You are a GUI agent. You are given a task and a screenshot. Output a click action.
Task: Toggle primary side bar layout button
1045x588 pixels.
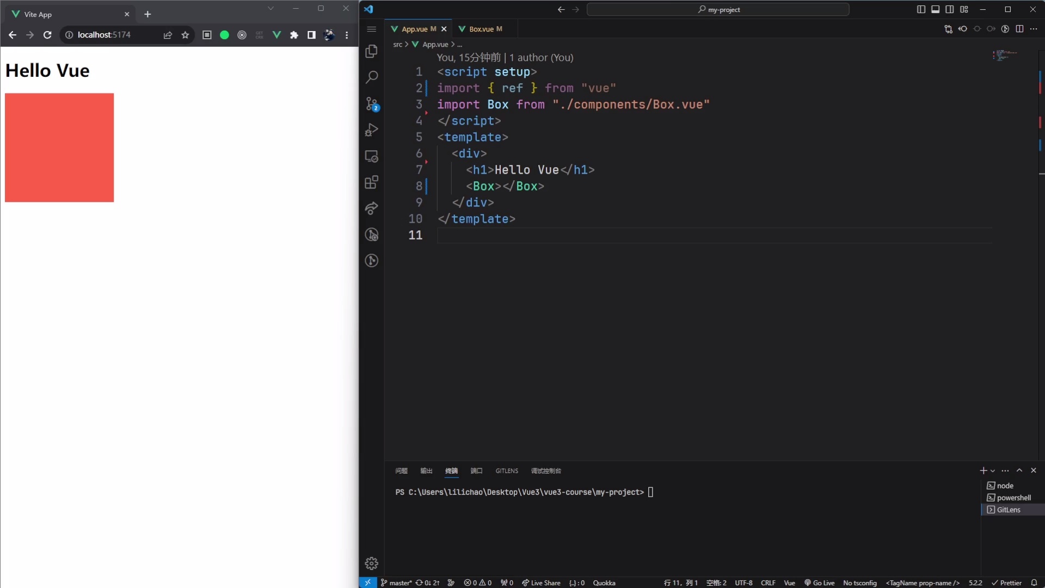(x=921, y=9)
